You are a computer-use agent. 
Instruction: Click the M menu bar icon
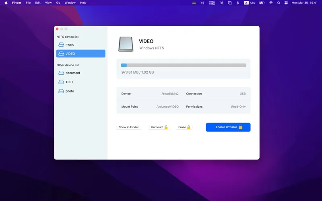(x=202, y=3)
